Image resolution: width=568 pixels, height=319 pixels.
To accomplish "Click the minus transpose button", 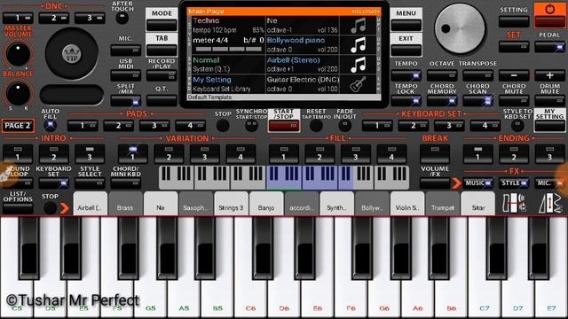I will (514, 75).
